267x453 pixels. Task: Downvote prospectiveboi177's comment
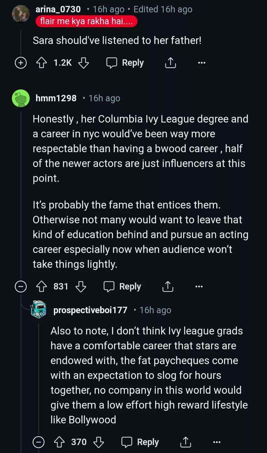click(x=99, y=442)
